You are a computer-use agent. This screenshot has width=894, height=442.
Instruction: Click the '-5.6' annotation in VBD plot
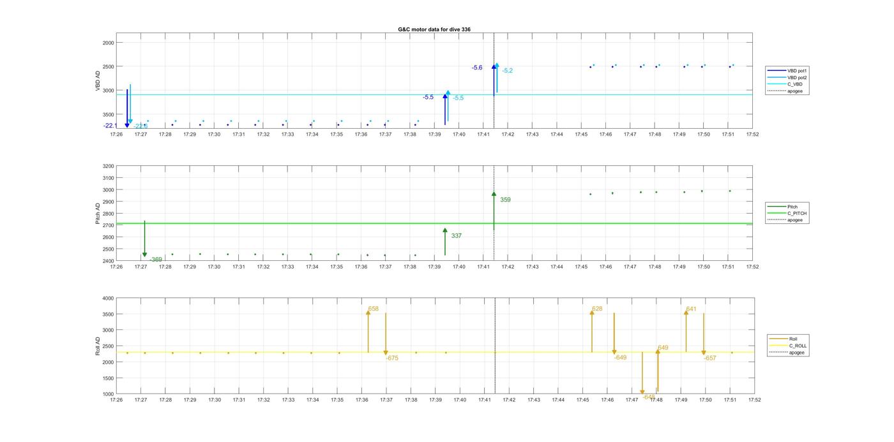[477, 68]
